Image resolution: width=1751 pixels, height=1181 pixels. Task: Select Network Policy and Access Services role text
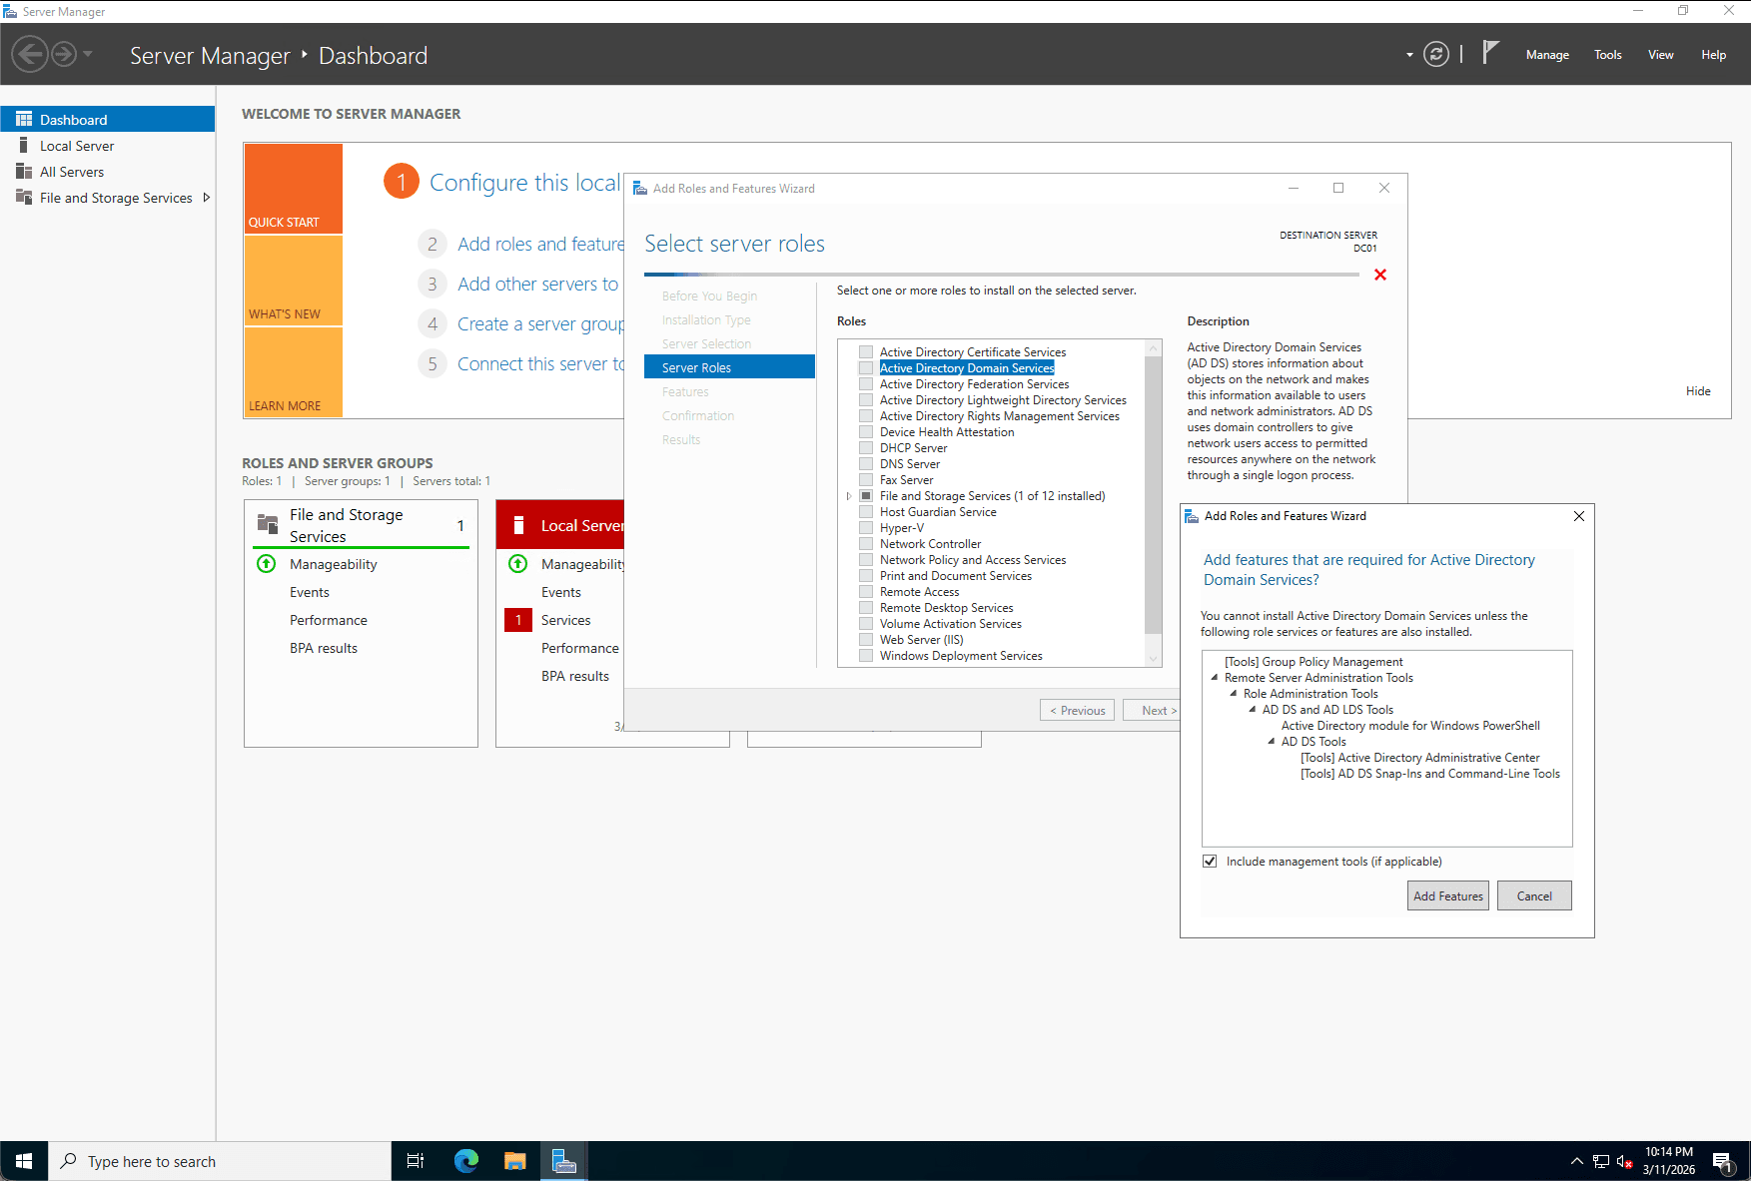(973, 560)
